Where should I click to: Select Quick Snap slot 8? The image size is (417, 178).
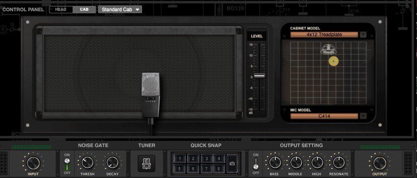(x=219, y=168)
